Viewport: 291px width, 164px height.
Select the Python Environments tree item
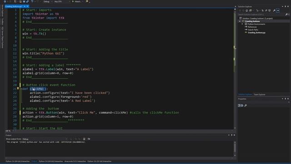[256, 24]
